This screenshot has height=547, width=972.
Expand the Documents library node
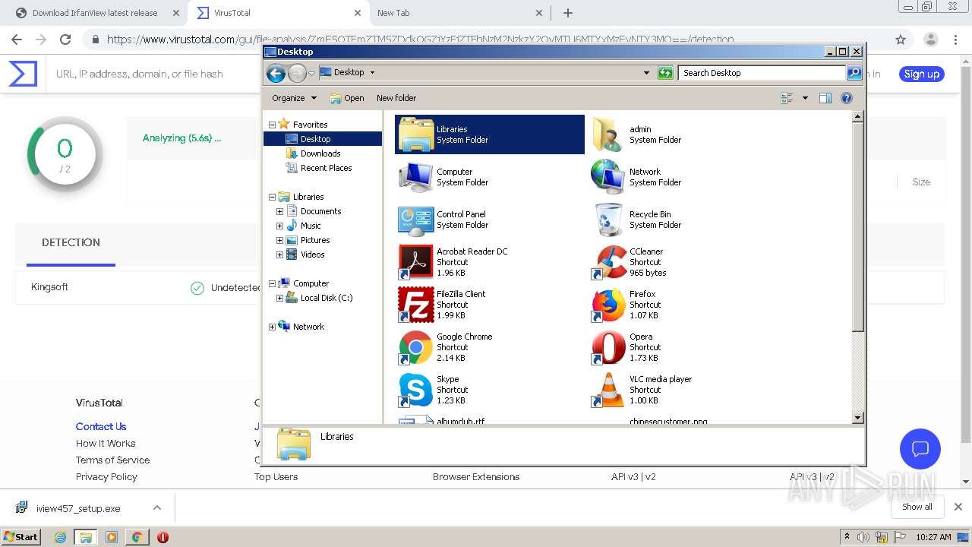pos(279,211)
